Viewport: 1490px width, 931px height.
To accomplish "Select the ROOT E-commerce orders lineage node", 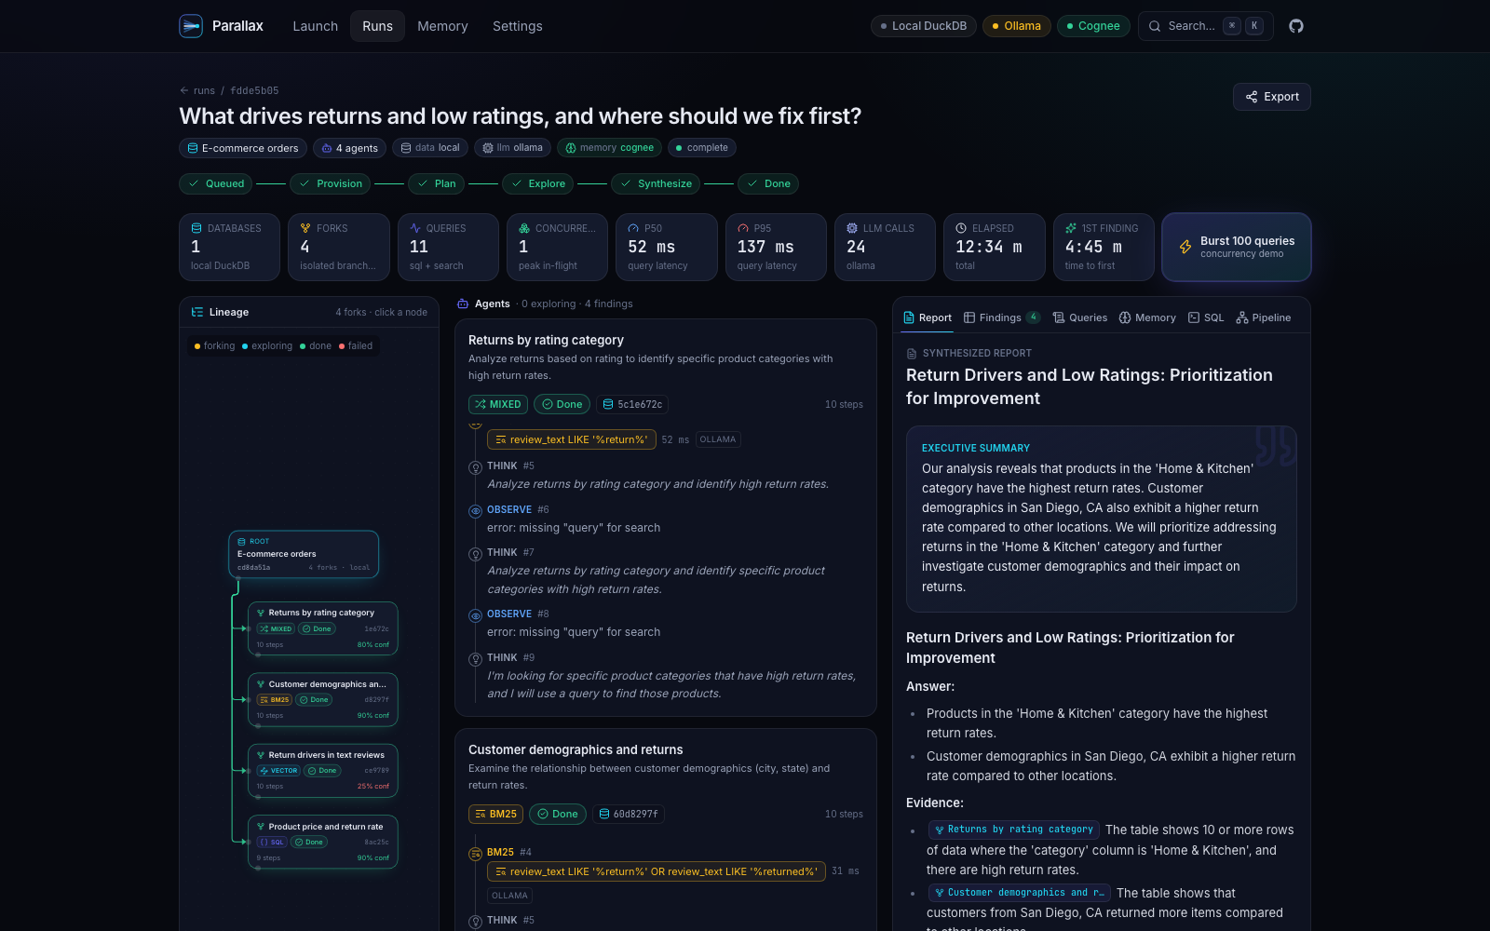I will (304, 554).
